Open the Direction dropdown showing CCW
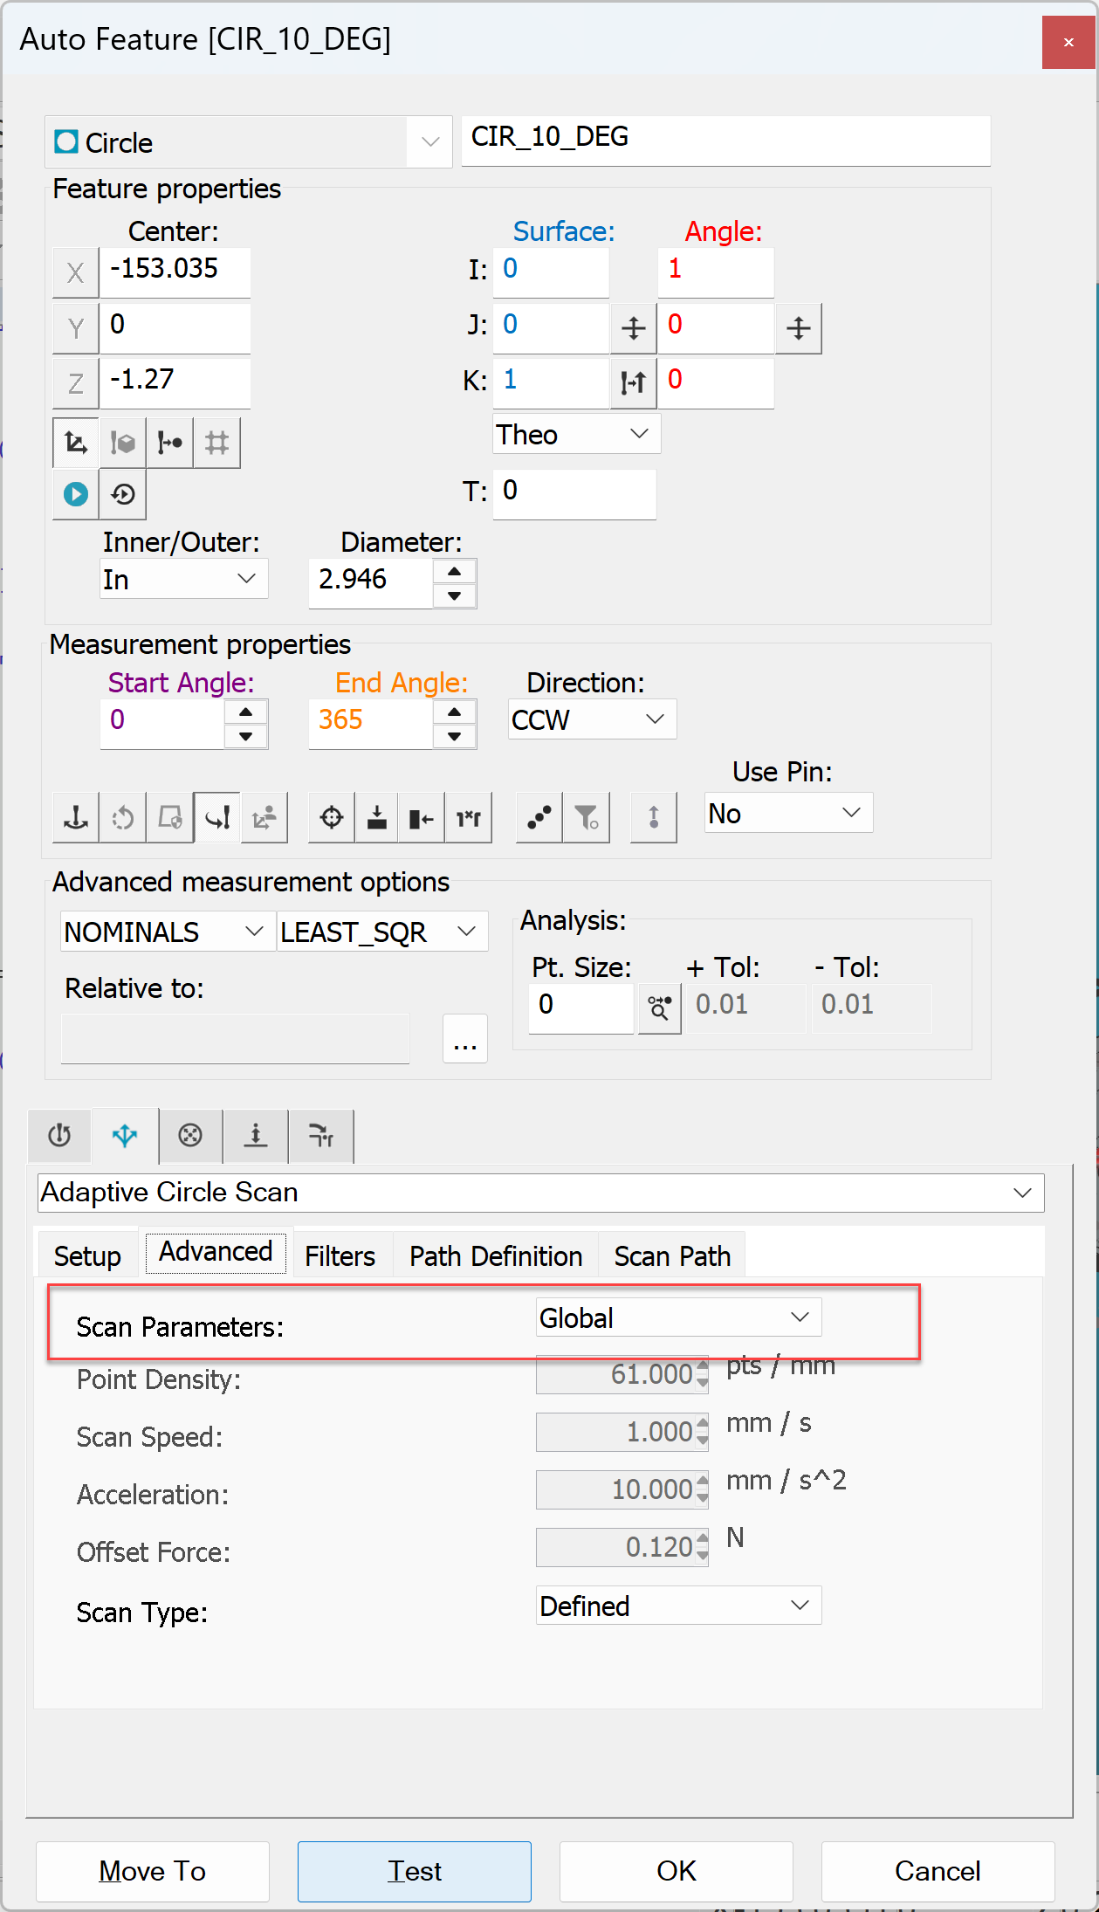 tap(591, 719)
